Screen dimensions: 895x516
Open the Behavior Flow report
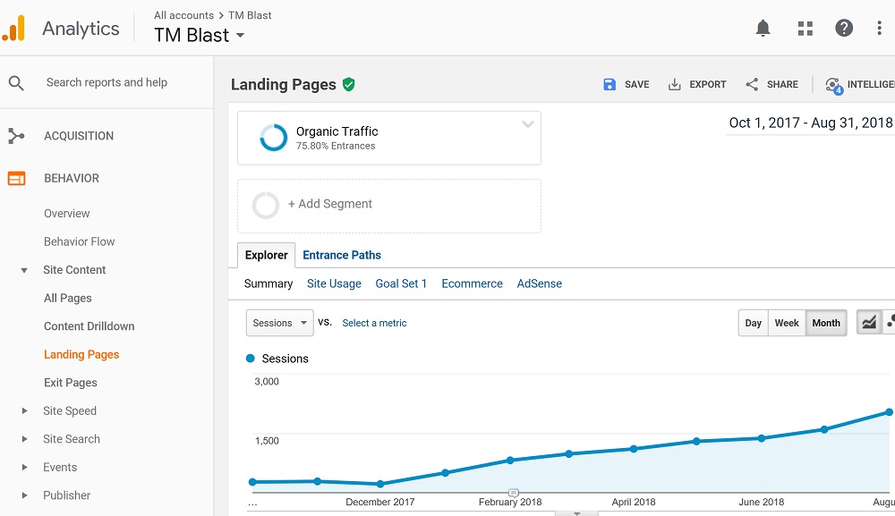click(80, 241)
